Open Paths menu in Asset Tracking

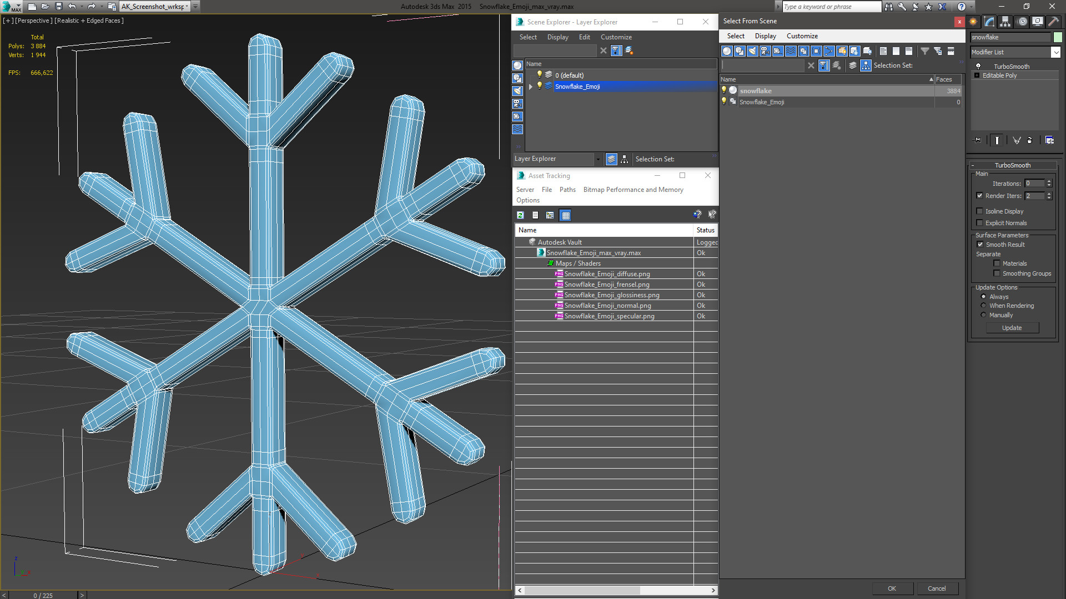(x=567, y=190)
